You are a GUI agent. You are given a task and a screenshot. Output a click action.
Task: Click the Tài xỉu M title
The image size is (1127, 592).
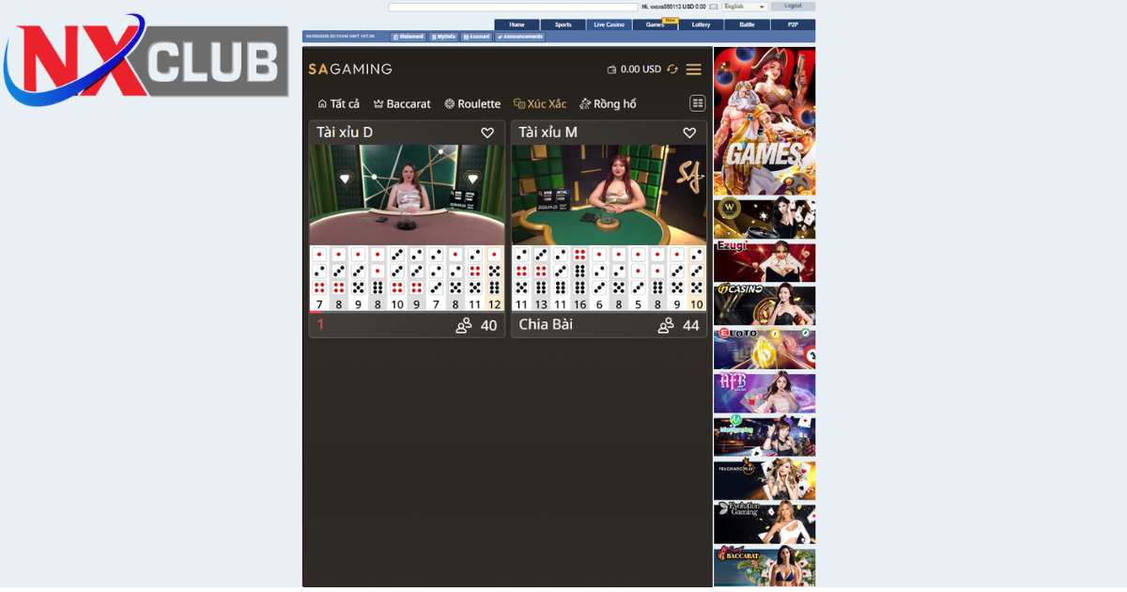[x=548, y=132]
